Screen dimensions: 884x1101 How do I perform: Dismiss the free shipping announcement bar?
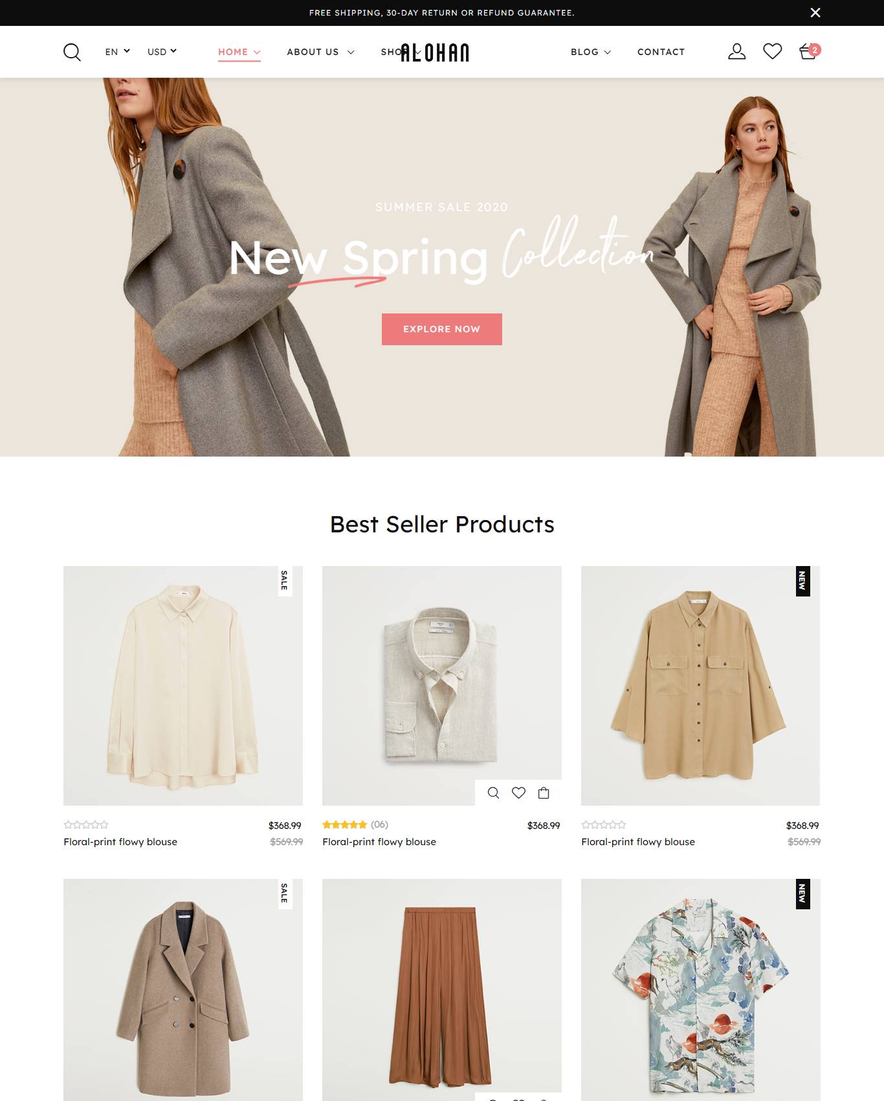815,12
